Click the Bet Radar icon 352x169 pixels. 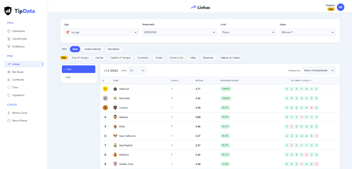pos(9,72)
